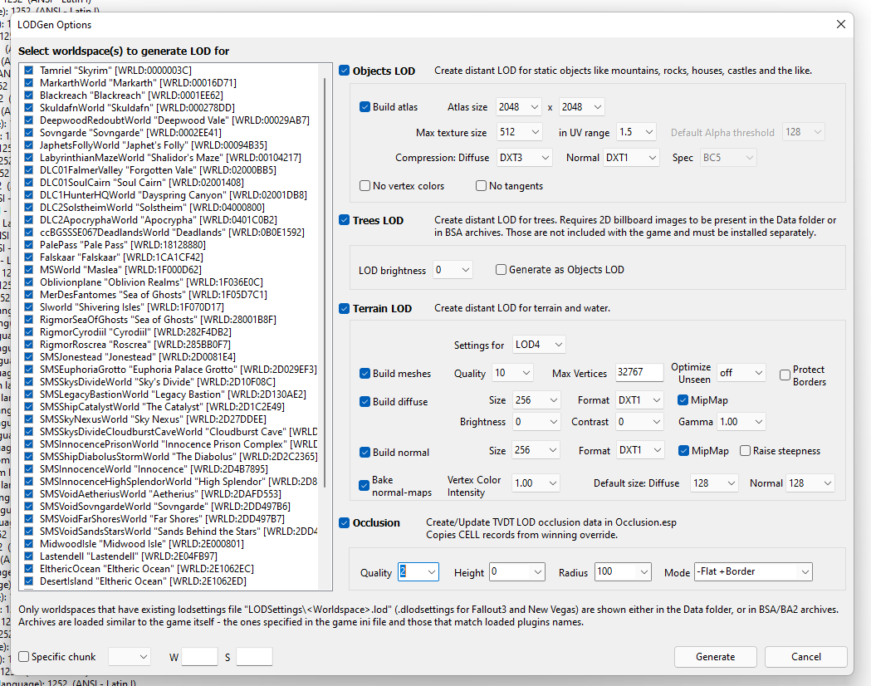Open Default size Diffuse dropdown
The image size is (871, 686).
point(714,483)
